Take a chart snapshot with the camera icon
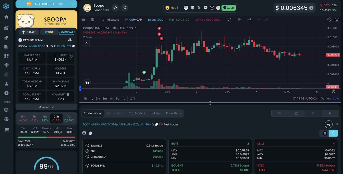 point(337,20)
